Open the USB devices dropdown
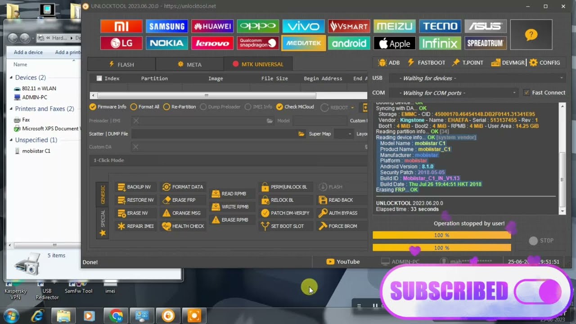Viewport: 576px width, 324px height. pyautogui.click(x=477, y=78)
